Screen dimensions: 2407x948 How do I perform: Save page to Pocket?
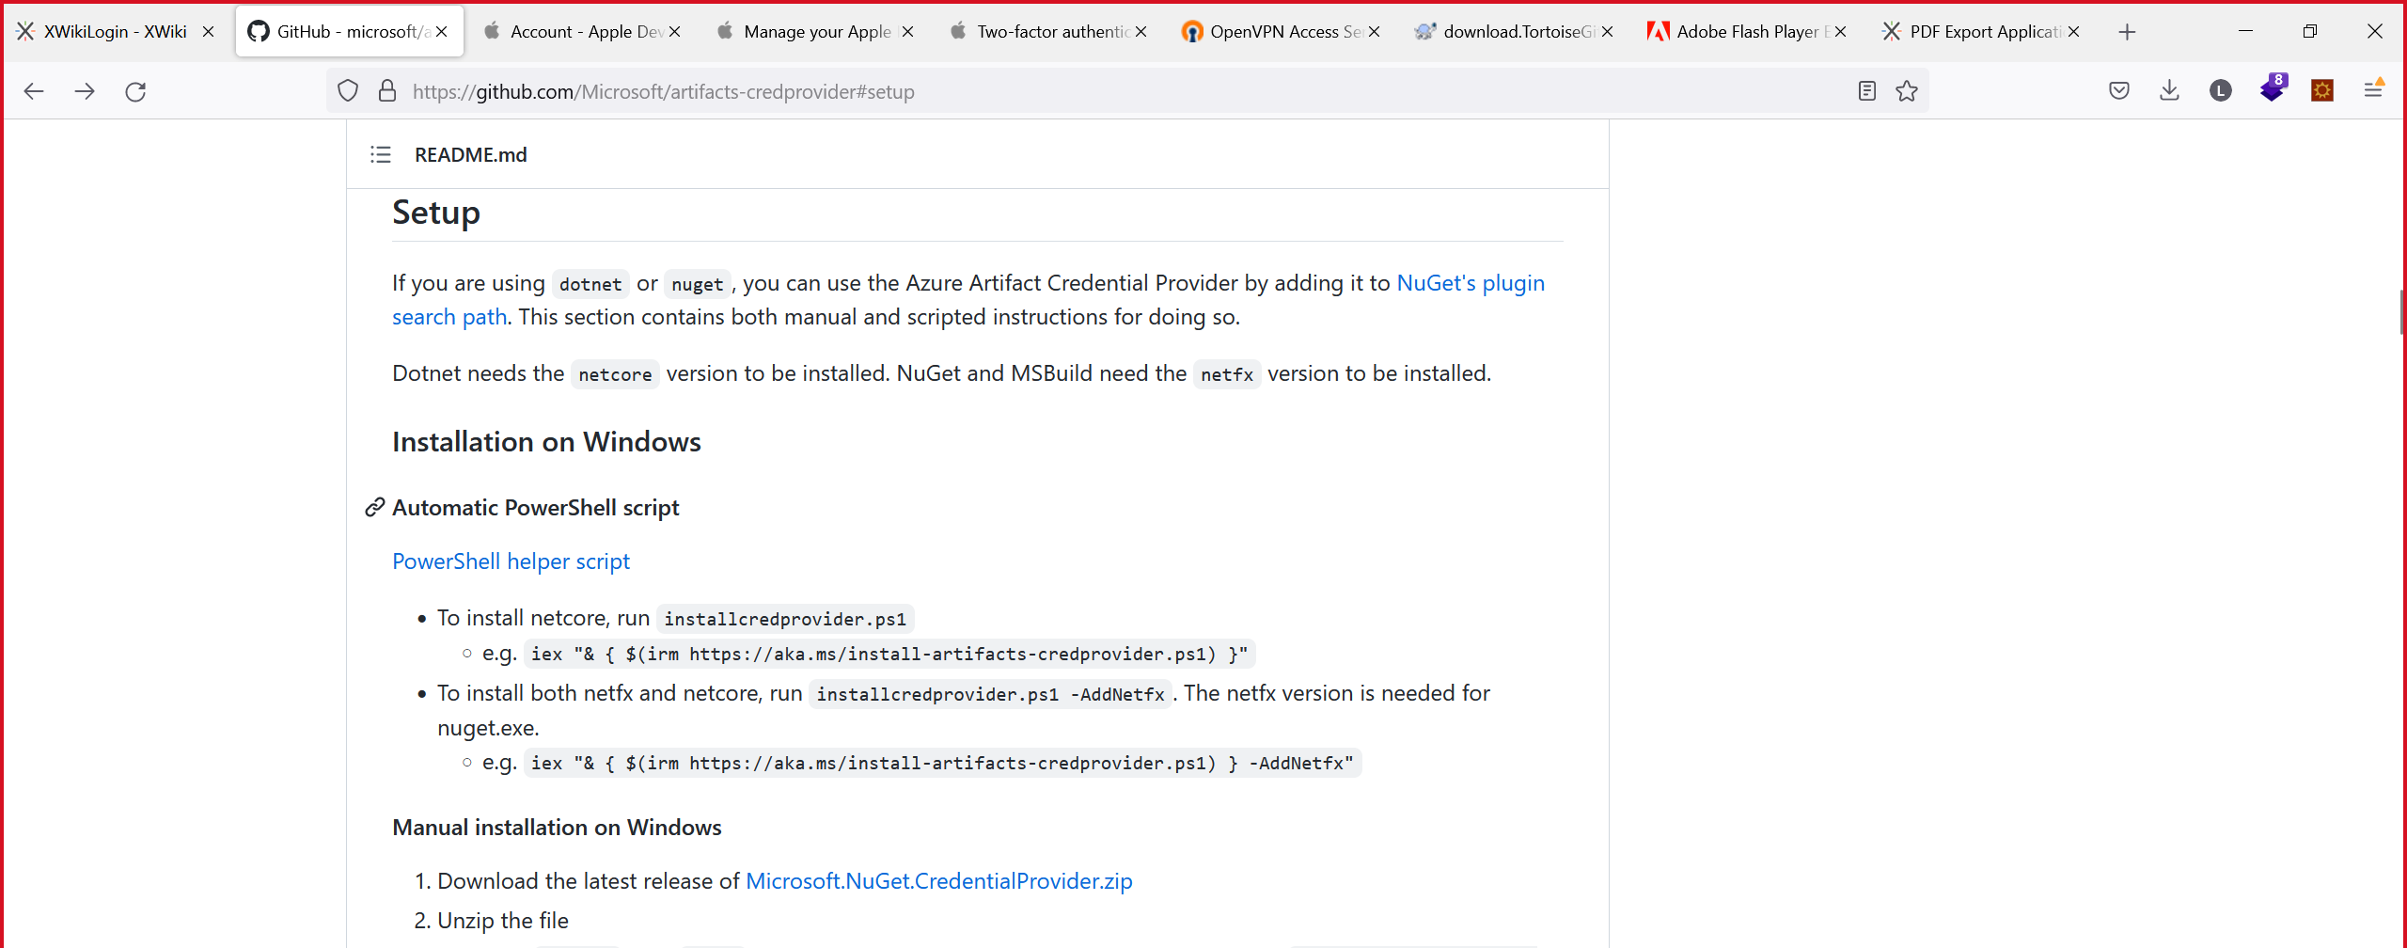coord(2119,91)
